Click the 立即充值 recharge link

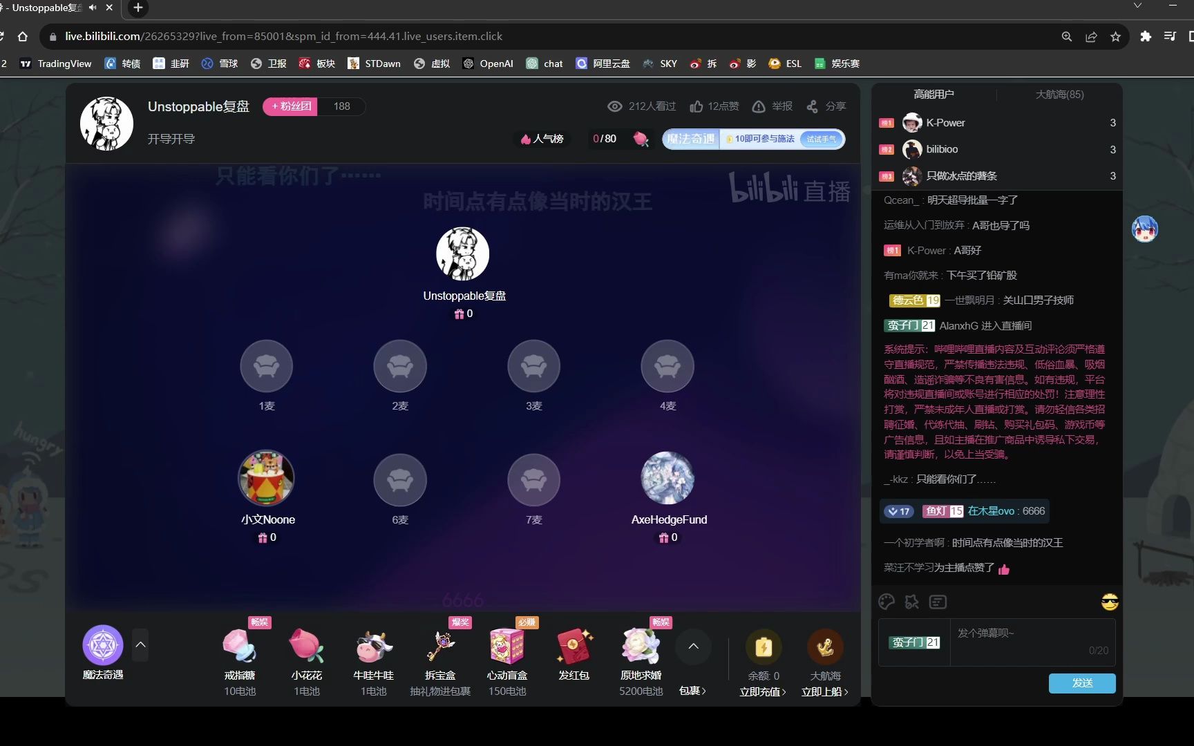pos(763,691)
